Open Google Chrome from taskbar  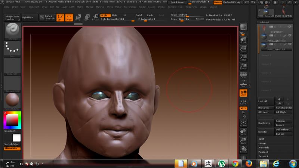pyautogui.click(x=235, y=164)
